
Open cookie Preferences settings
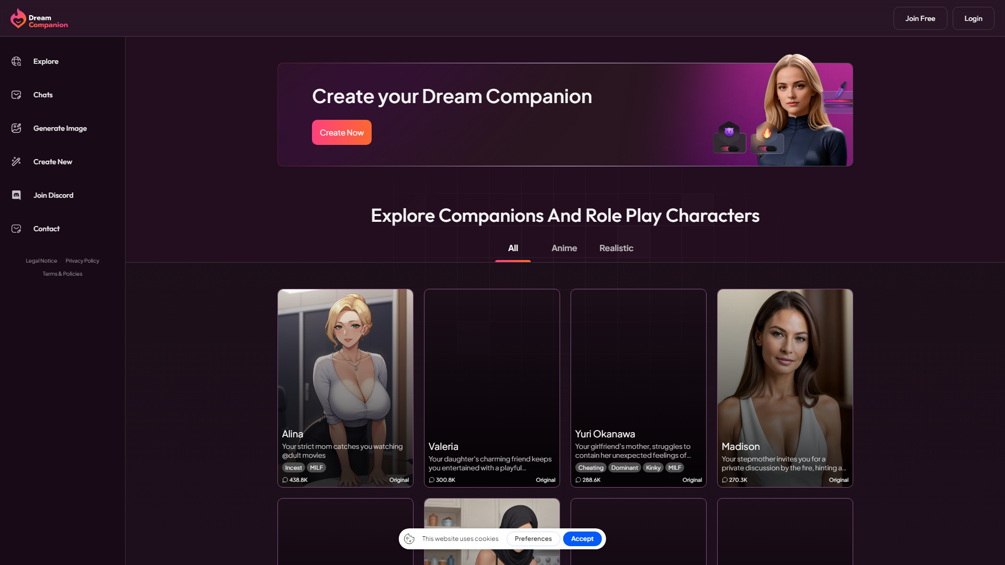[533, 538]
